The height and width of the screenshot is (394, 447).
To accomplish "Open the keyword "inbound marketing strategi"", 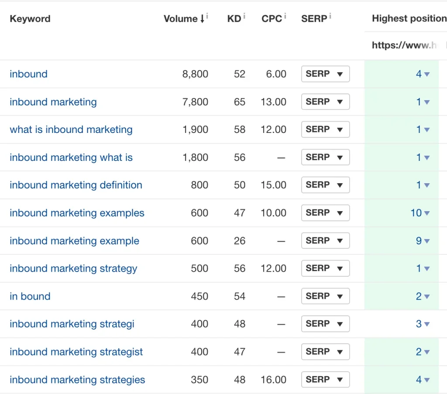I will pos(72,324).
